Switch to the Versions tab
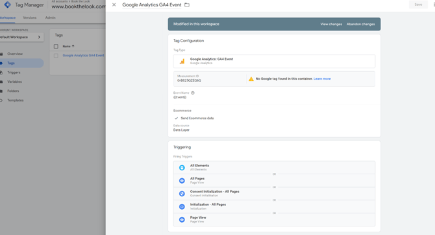 [x=30, y=17]
